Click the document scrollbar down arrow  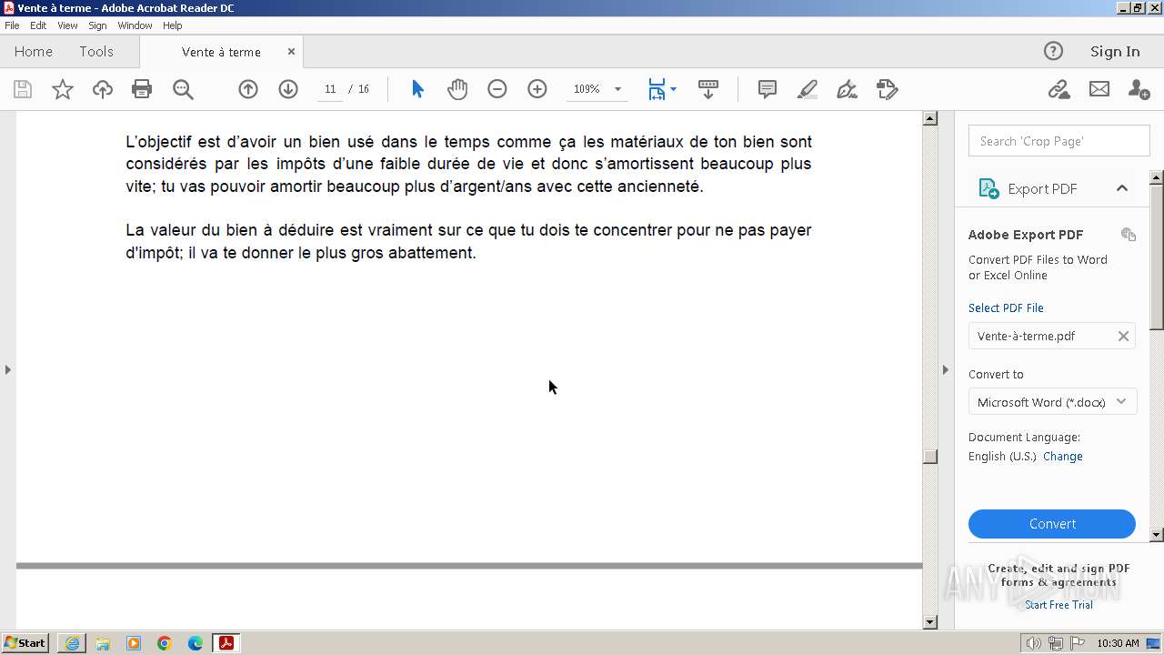tap(929, 622)
